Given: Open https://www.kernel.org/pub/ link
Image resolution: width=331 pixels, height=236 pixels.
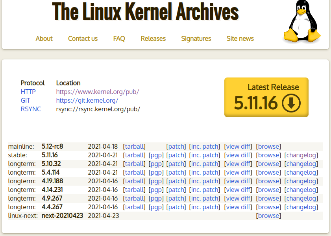Looking at the screenshot, I should click(98, 92).
